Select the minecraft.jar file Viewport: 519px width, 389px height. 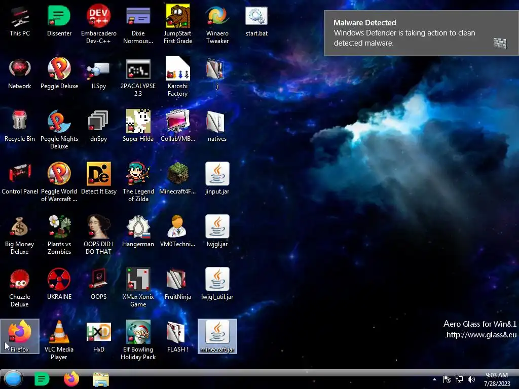coord(217,336)
